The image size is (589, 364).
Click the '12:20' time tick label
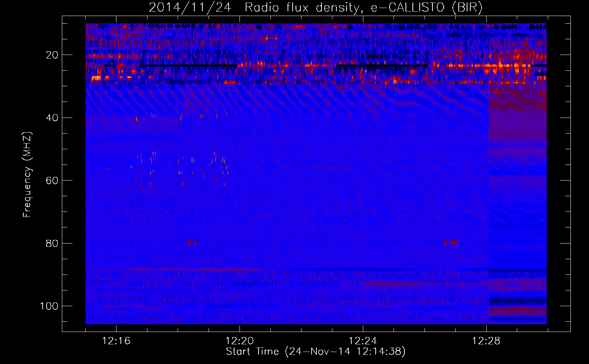click(x=240, y=341)
